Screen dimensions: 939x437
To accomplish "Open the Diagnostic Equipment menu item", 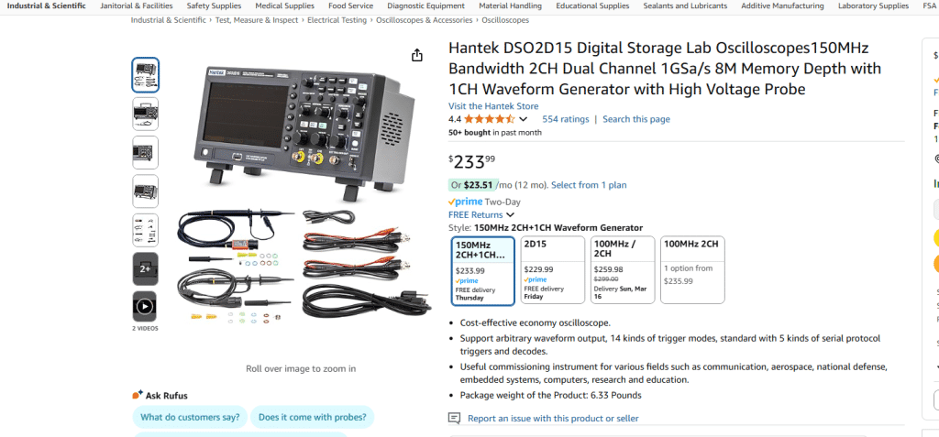I will point(419,5).
